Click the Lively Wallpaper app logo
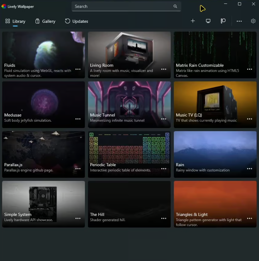The height and width of the screenshot is (261, 259). tap(4, 6)
